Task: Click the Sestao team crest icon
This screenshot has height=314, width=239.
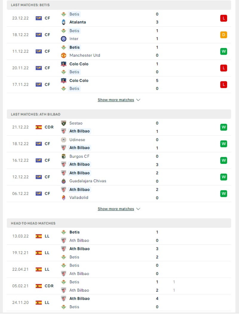Action: (64, 123)
